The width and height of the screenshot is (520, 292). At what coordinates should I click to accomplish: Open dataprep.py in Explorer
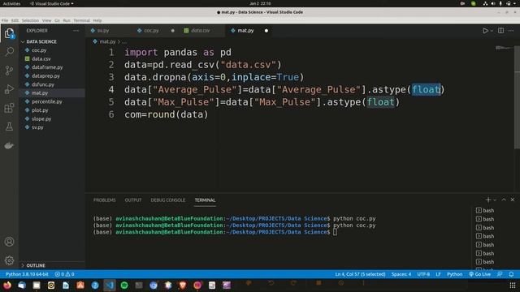pyautogui.click(x=45, y=75)
